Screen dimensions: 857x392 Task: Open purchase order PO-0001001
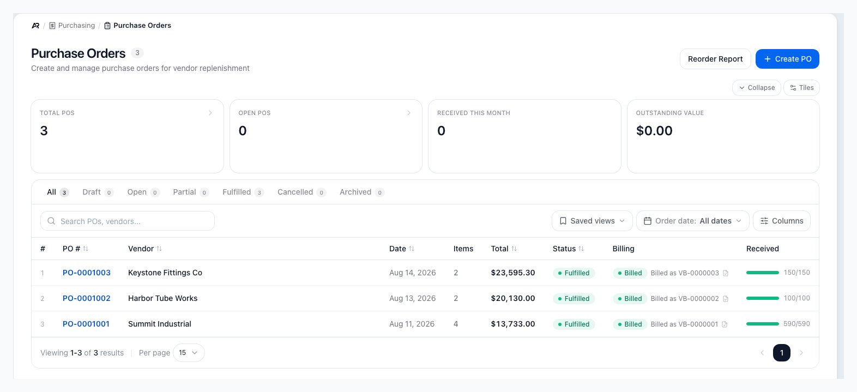[x=86, y=324]
